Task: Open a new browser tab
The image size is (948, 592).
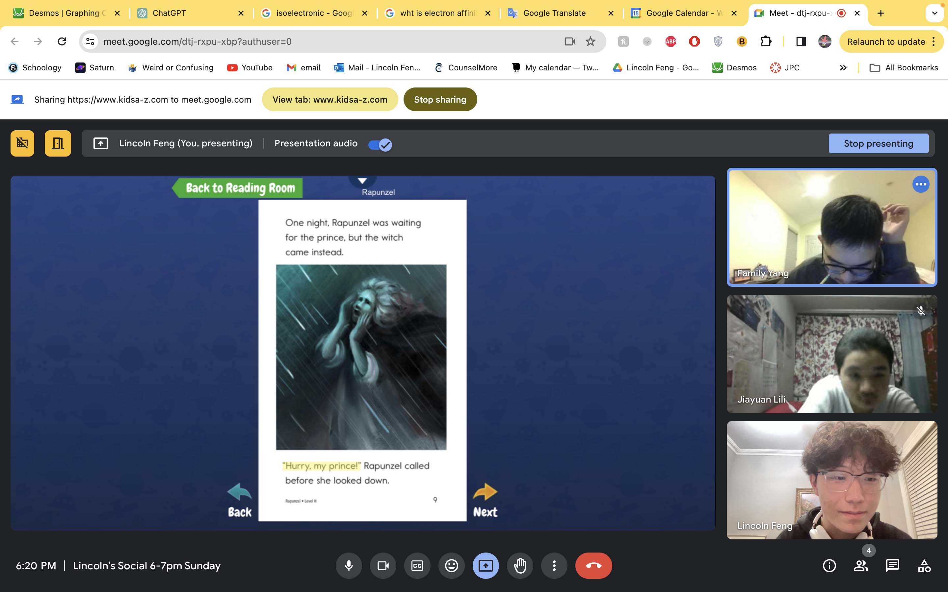Action: (x=881, y=13)
